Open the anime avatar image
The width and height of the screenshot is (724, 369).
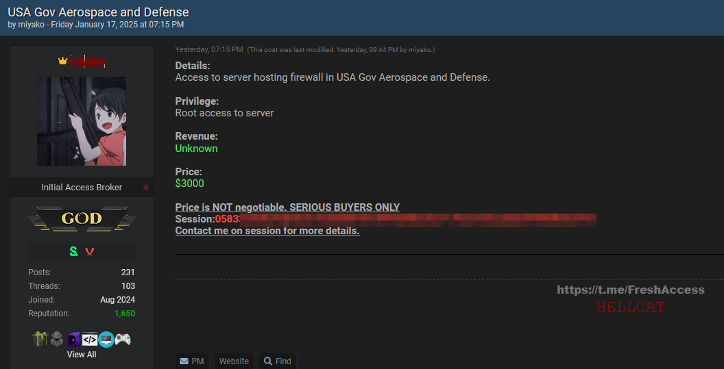[82, 121]
